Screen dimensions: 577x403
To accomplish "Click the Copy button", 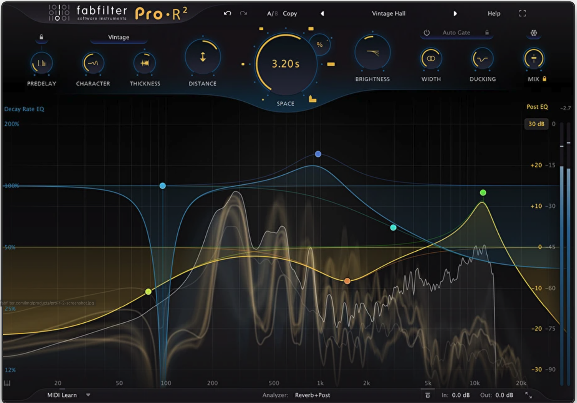I will point(290,13).
